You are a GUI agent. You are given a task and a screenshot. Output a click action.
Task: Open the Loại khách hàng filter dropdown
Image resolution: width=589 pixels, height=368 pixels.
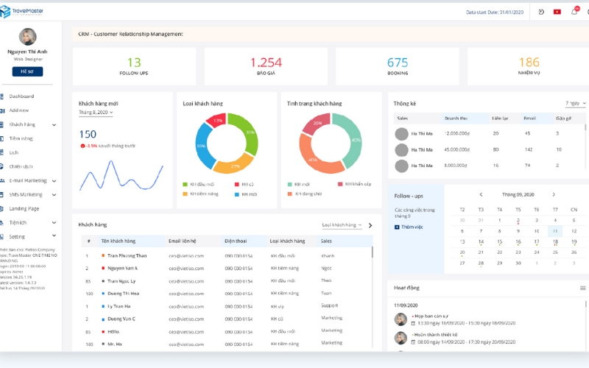(x=342, y=225)
